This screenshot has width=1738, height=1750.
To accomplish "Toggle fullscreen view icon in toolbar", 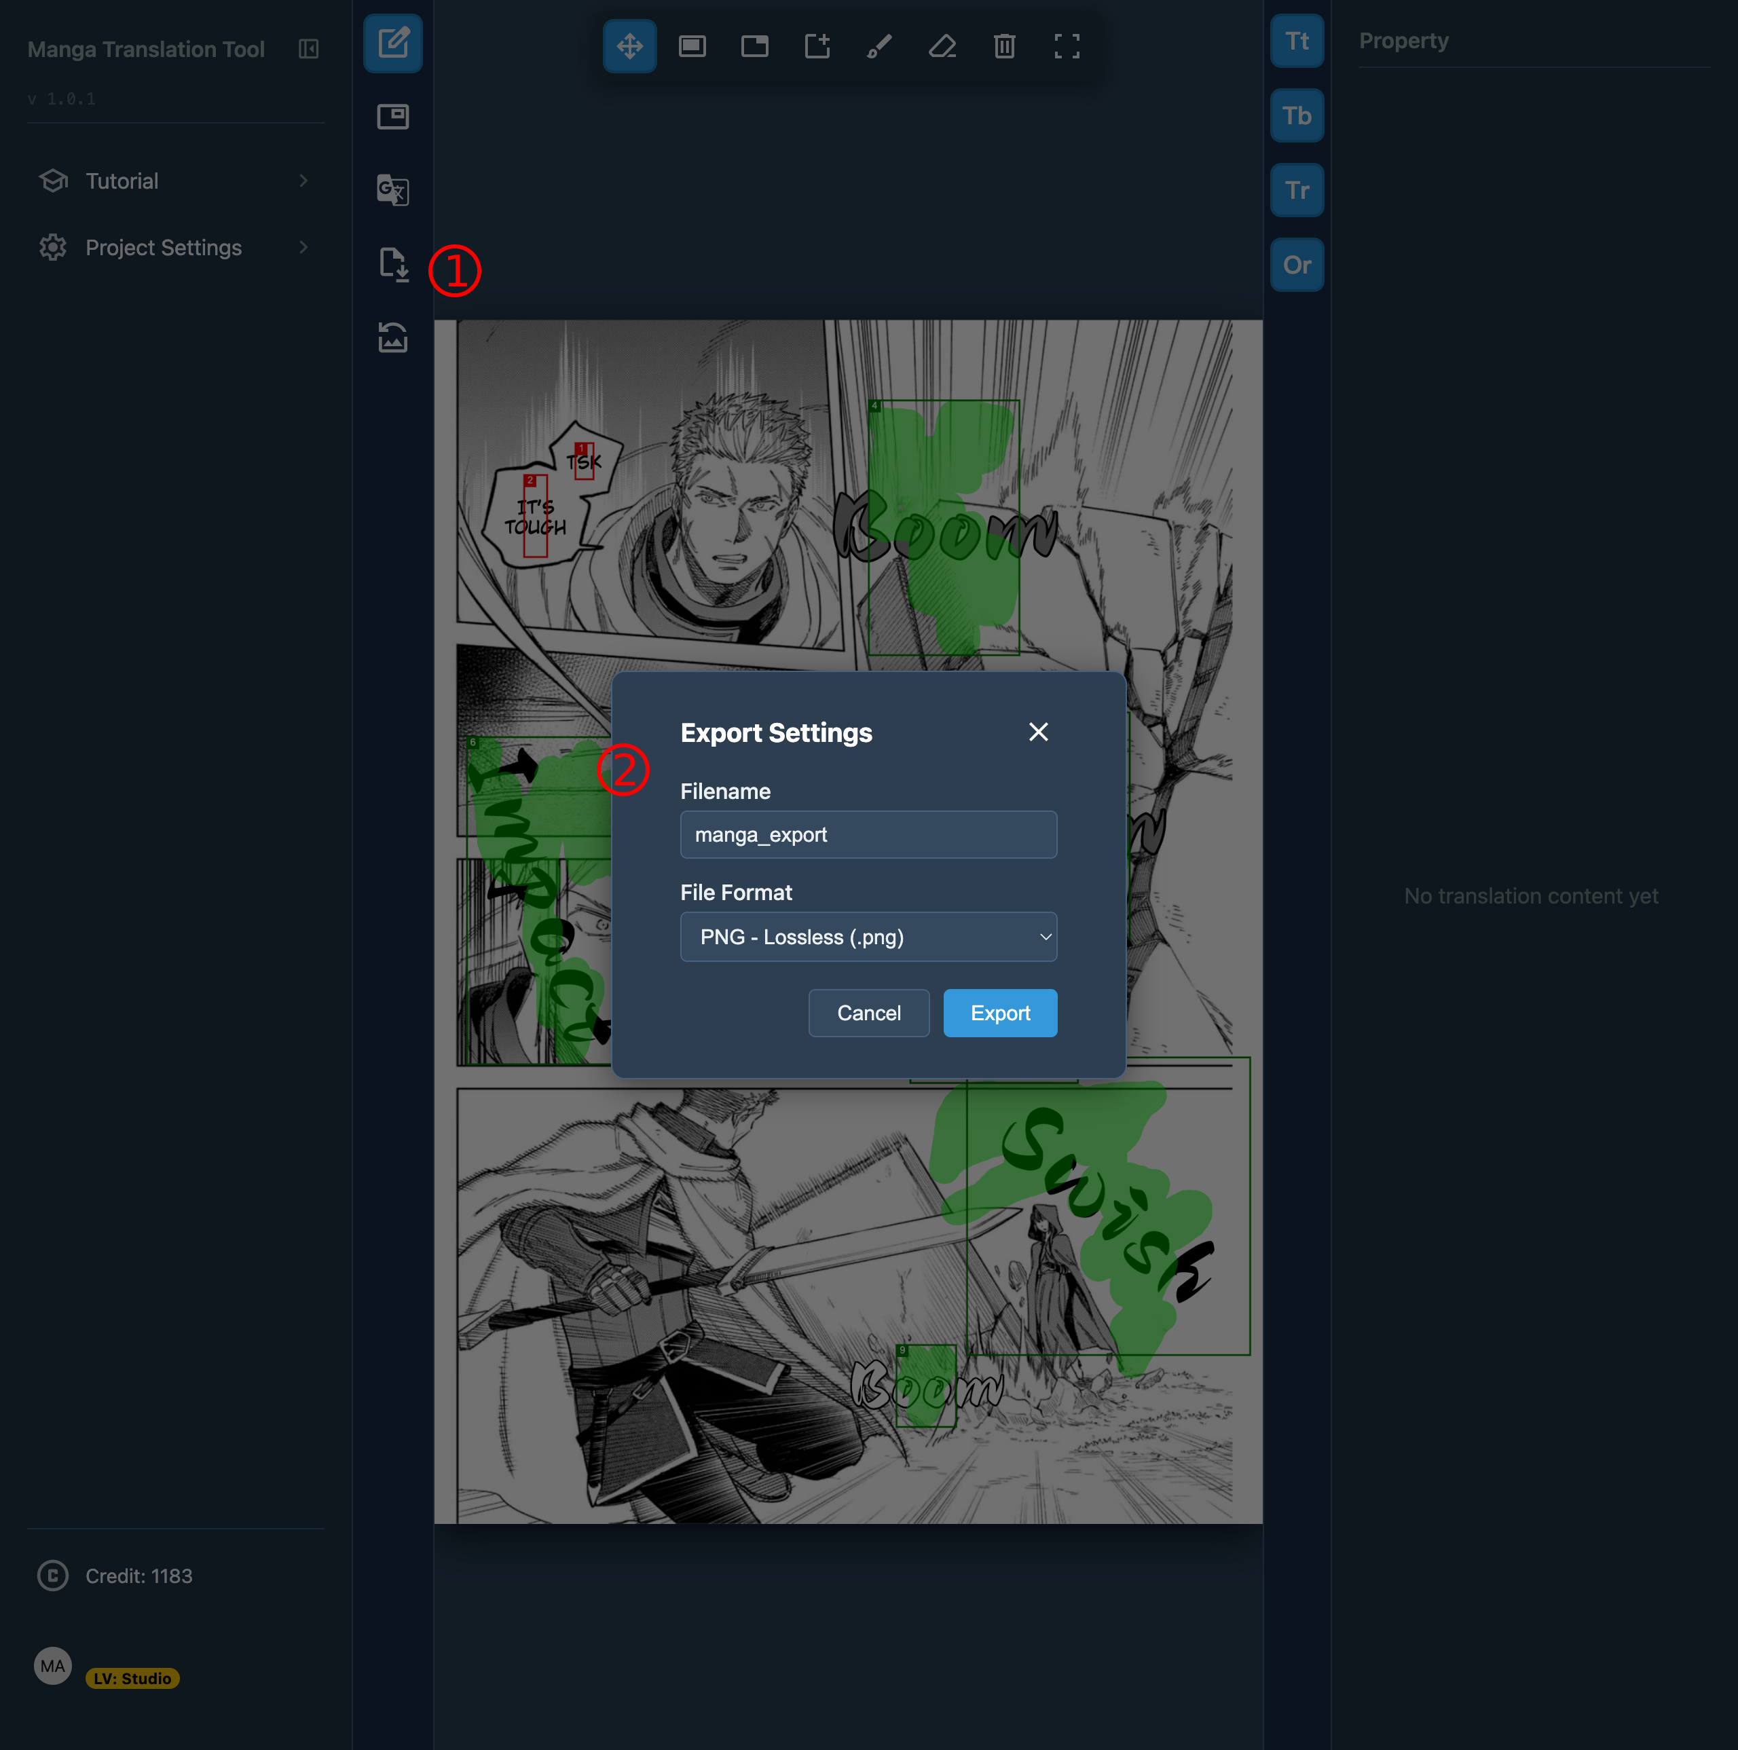I will tap(1067, 46).
